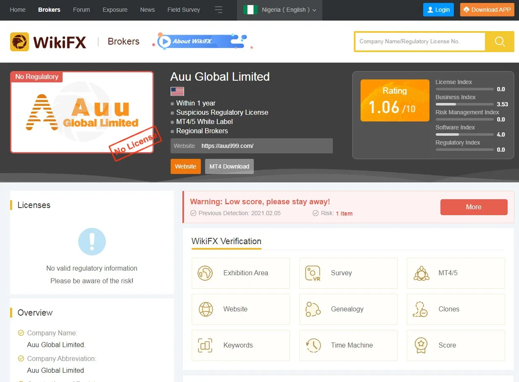The image size is (519, 382).
Task: Click the orange Rating 1.06 card
Action: coord(395,100)
